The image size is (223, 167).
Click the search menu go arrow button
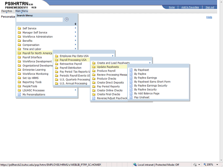pyautogui.click(x=67, y=19)
